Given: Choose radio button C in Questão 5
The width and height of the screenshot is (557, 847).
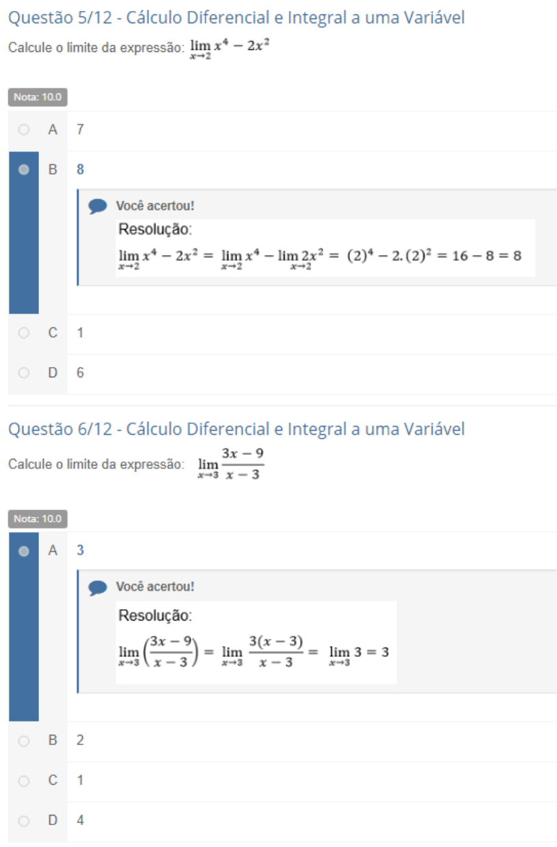Looking at the screenshot, I should point(24,333).
